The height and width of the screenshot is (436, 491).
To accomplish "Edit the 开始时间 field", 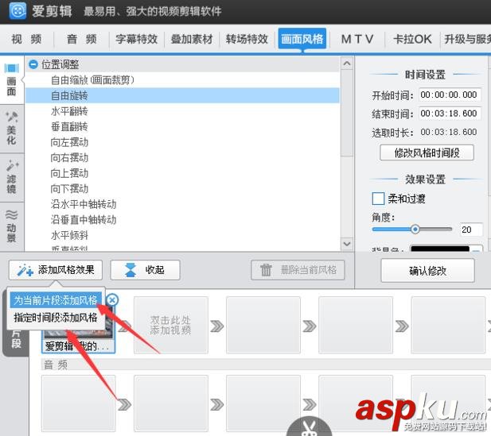I will (450, 95).
